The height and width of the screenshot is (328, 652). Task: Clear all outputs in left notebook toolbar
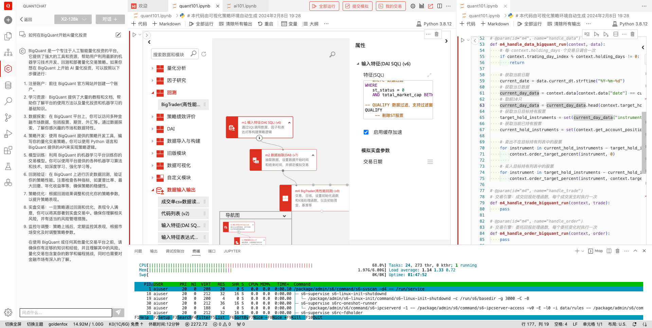235,24
